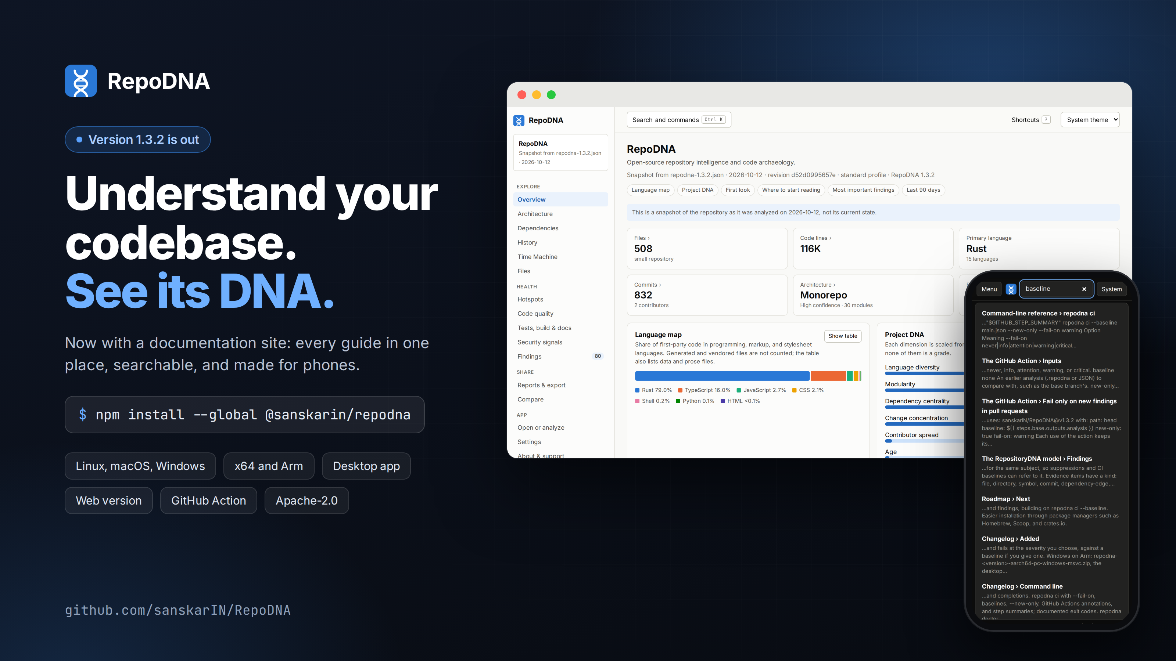Jump to Language map chip

[x=650, y=190]
